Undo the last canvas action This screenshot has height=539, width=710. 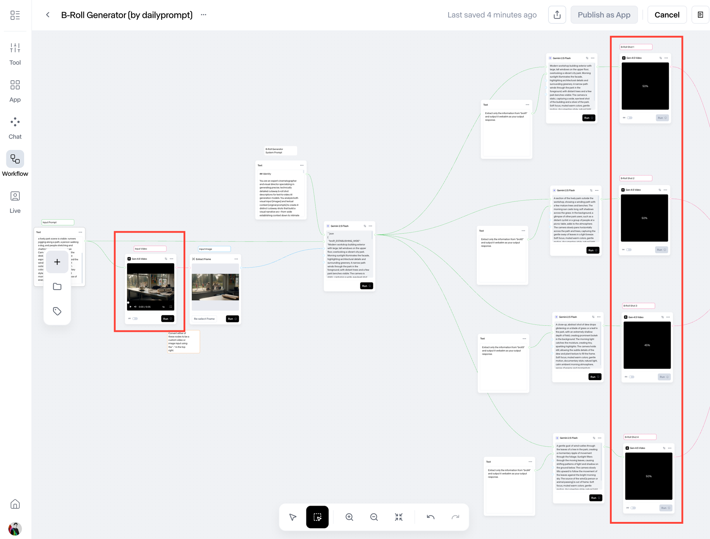(x=431, y=517)
